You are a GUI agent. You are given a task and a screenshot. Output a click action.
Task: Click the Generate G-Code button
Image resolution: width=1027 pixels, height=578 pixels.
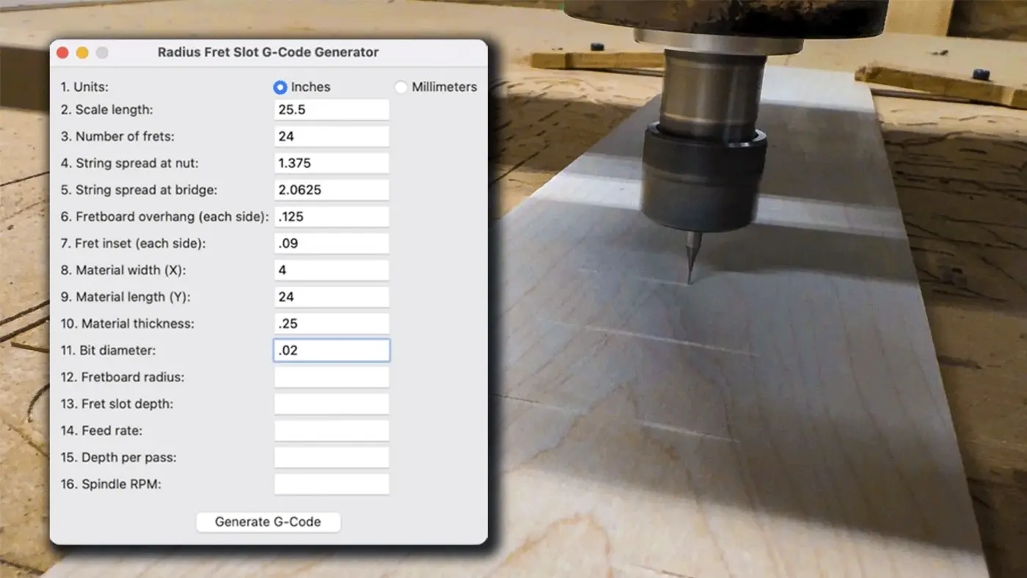268,522
